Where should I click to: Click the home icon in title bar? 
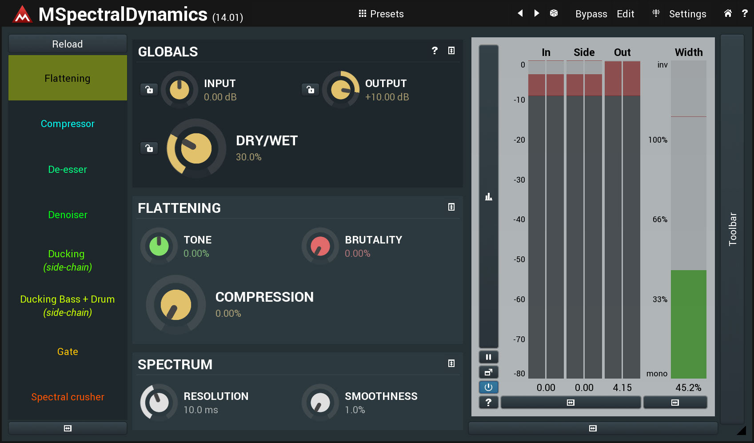point(728,13)
